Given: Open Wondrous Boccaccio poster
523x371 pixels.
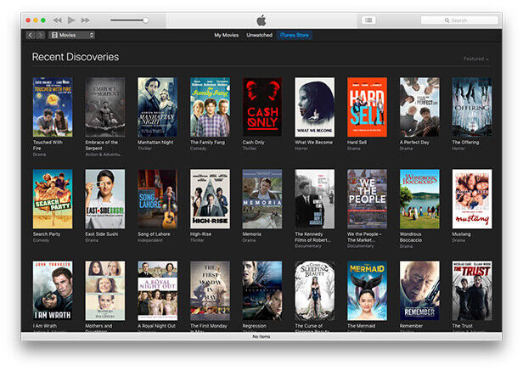Looking at the screenshot, I should tap(419, 199).
